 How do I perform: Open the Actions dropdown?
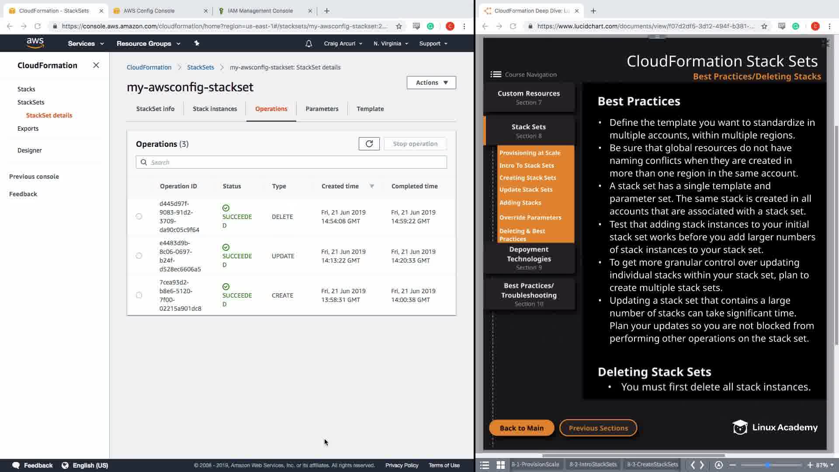[431, 83]
